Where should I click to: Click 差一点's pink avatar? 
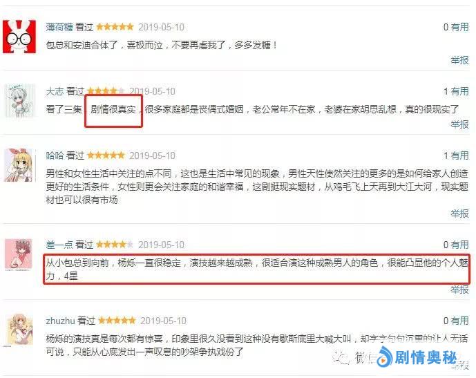pos(19,254)
